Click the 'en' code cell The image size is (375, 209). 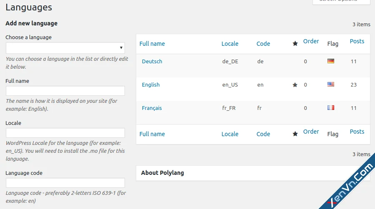(x=260, y=85)
